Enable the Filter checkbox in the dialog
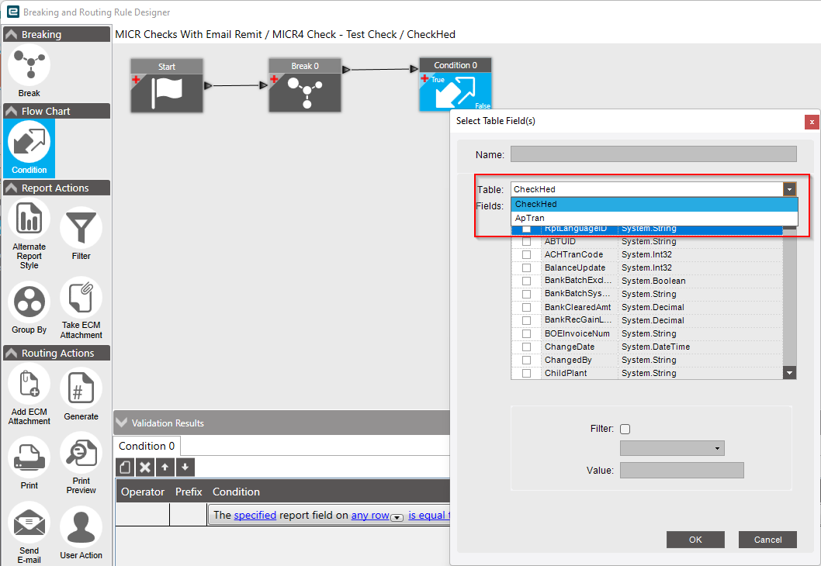This screenshot has height=566, width=821. click(626, 429)
